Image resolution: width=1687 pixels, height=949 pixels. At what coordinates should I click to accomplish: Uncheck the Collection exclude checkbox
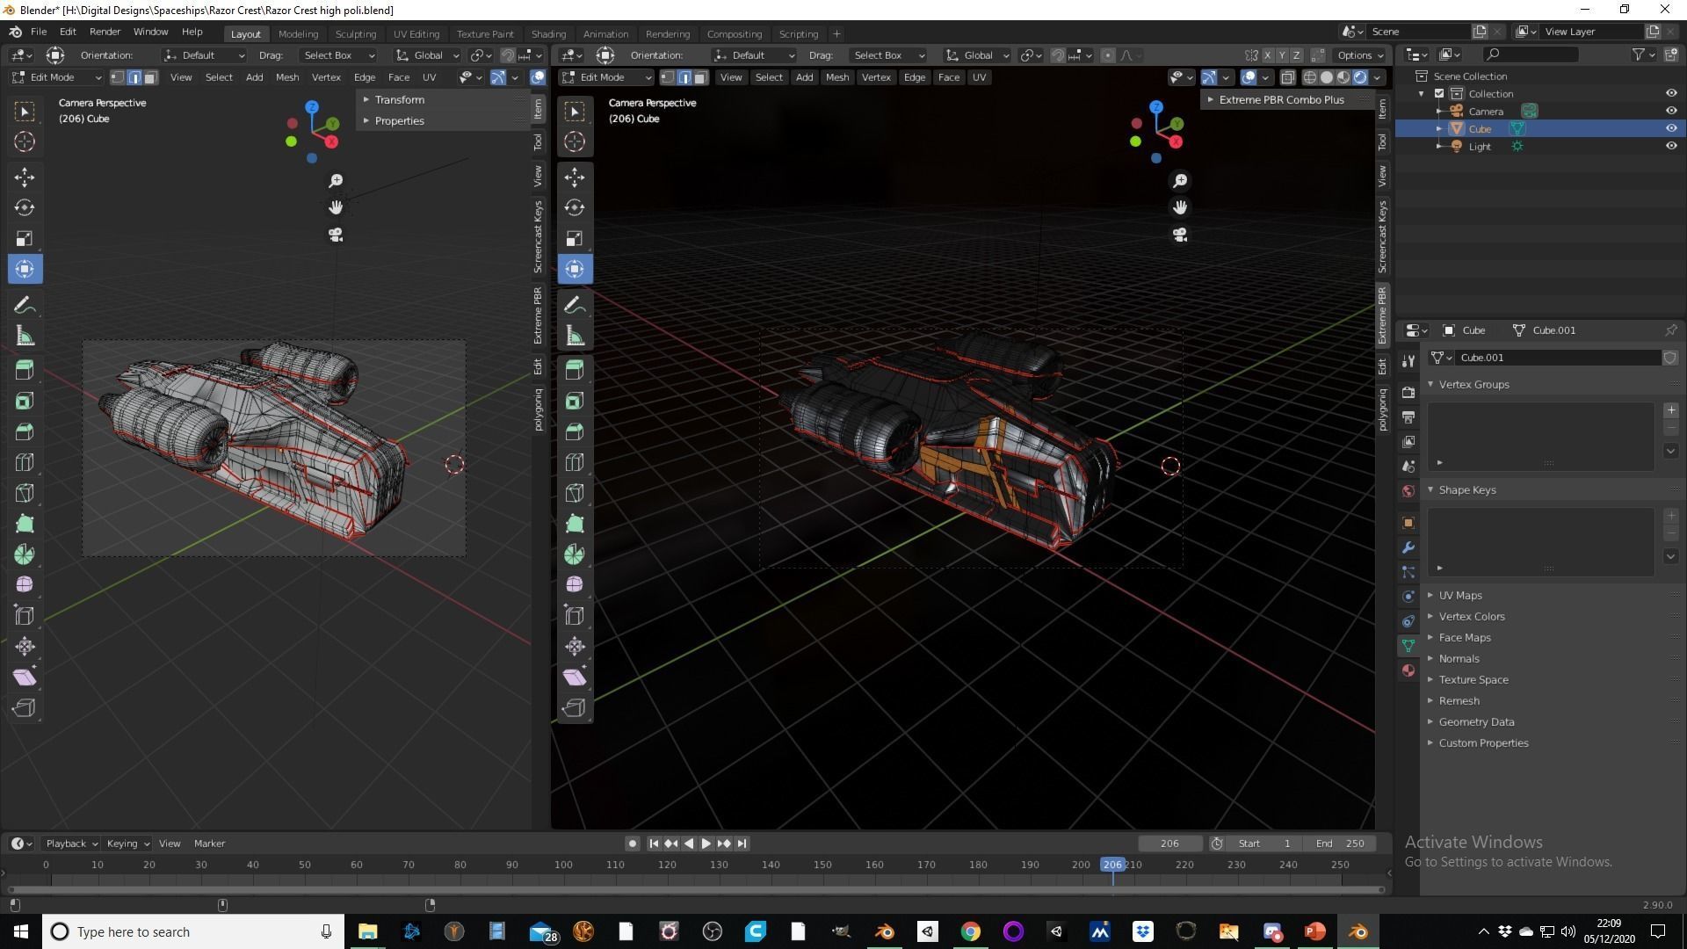[1439, 93]
